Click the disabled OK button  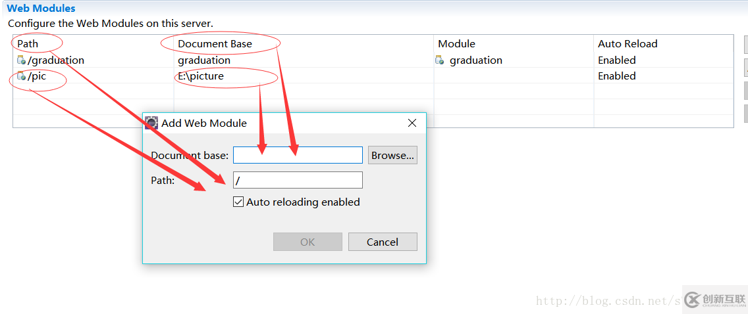[307, 242]
